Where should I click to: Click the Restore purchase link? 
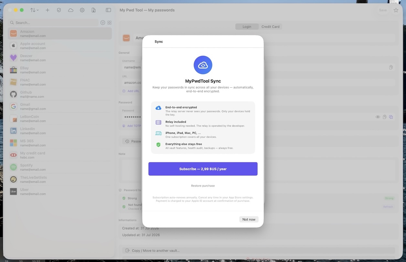click(203, 186)
